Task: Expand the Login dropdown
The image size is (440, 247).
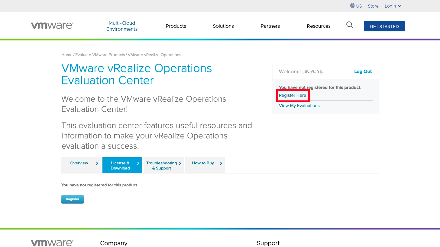Action: coord(393,6)
